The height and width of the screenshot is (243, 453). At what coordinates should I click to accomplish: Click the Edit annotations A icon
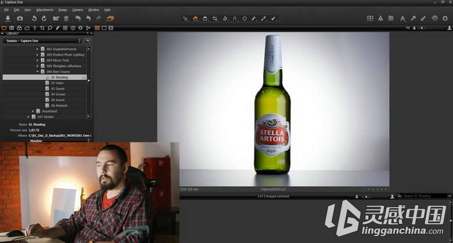coord(402,19)
